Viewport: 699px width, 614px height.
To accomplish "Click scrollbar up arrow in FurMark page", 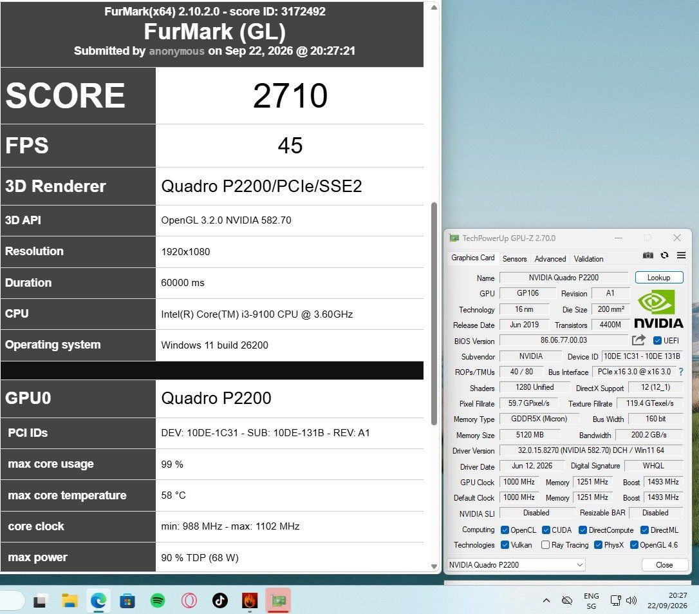I will [434, 8].
